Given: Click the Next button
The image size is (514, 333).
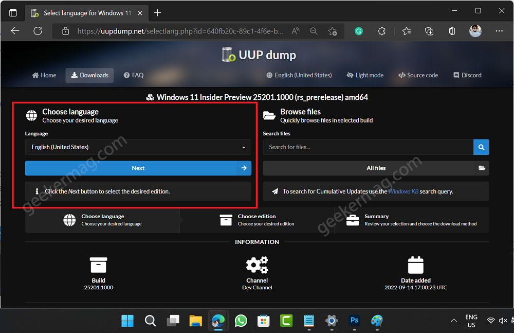Looking at the screenshot, I should 138,168.
